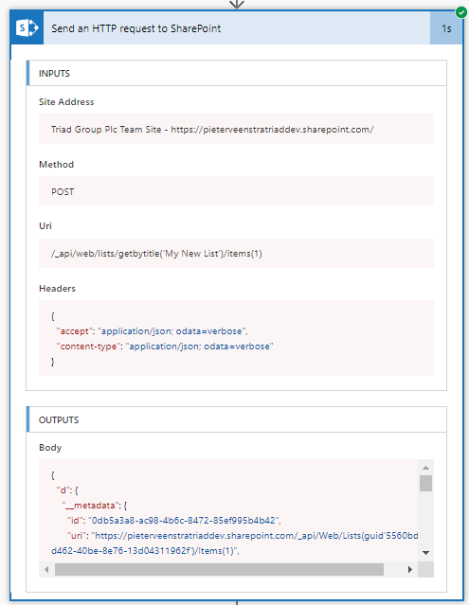Click the Headers JSON box

point(236,338)
